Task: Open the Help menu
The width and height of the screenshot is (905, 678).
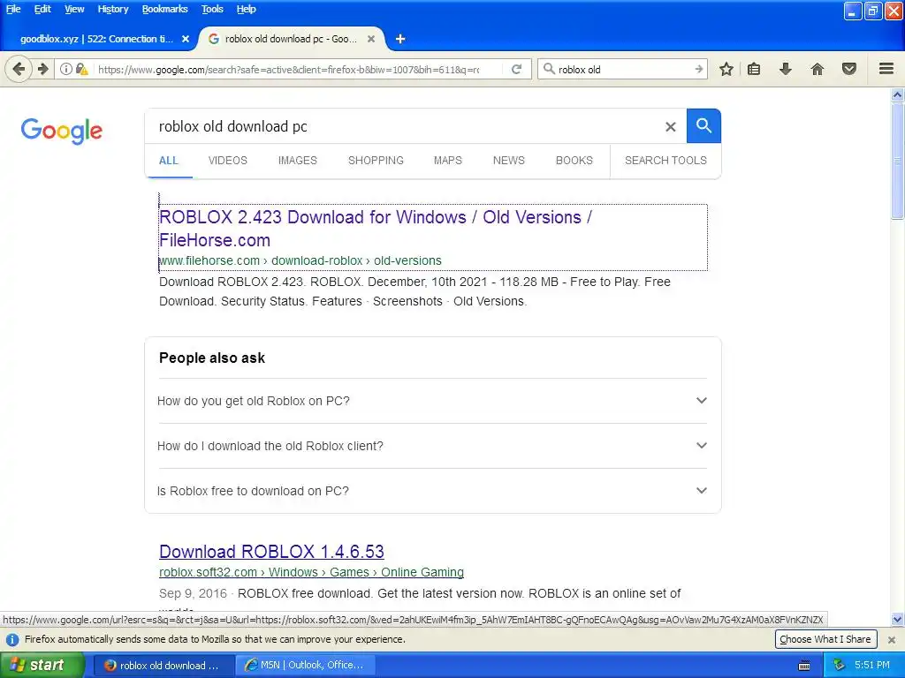Action: click(246, 9)
